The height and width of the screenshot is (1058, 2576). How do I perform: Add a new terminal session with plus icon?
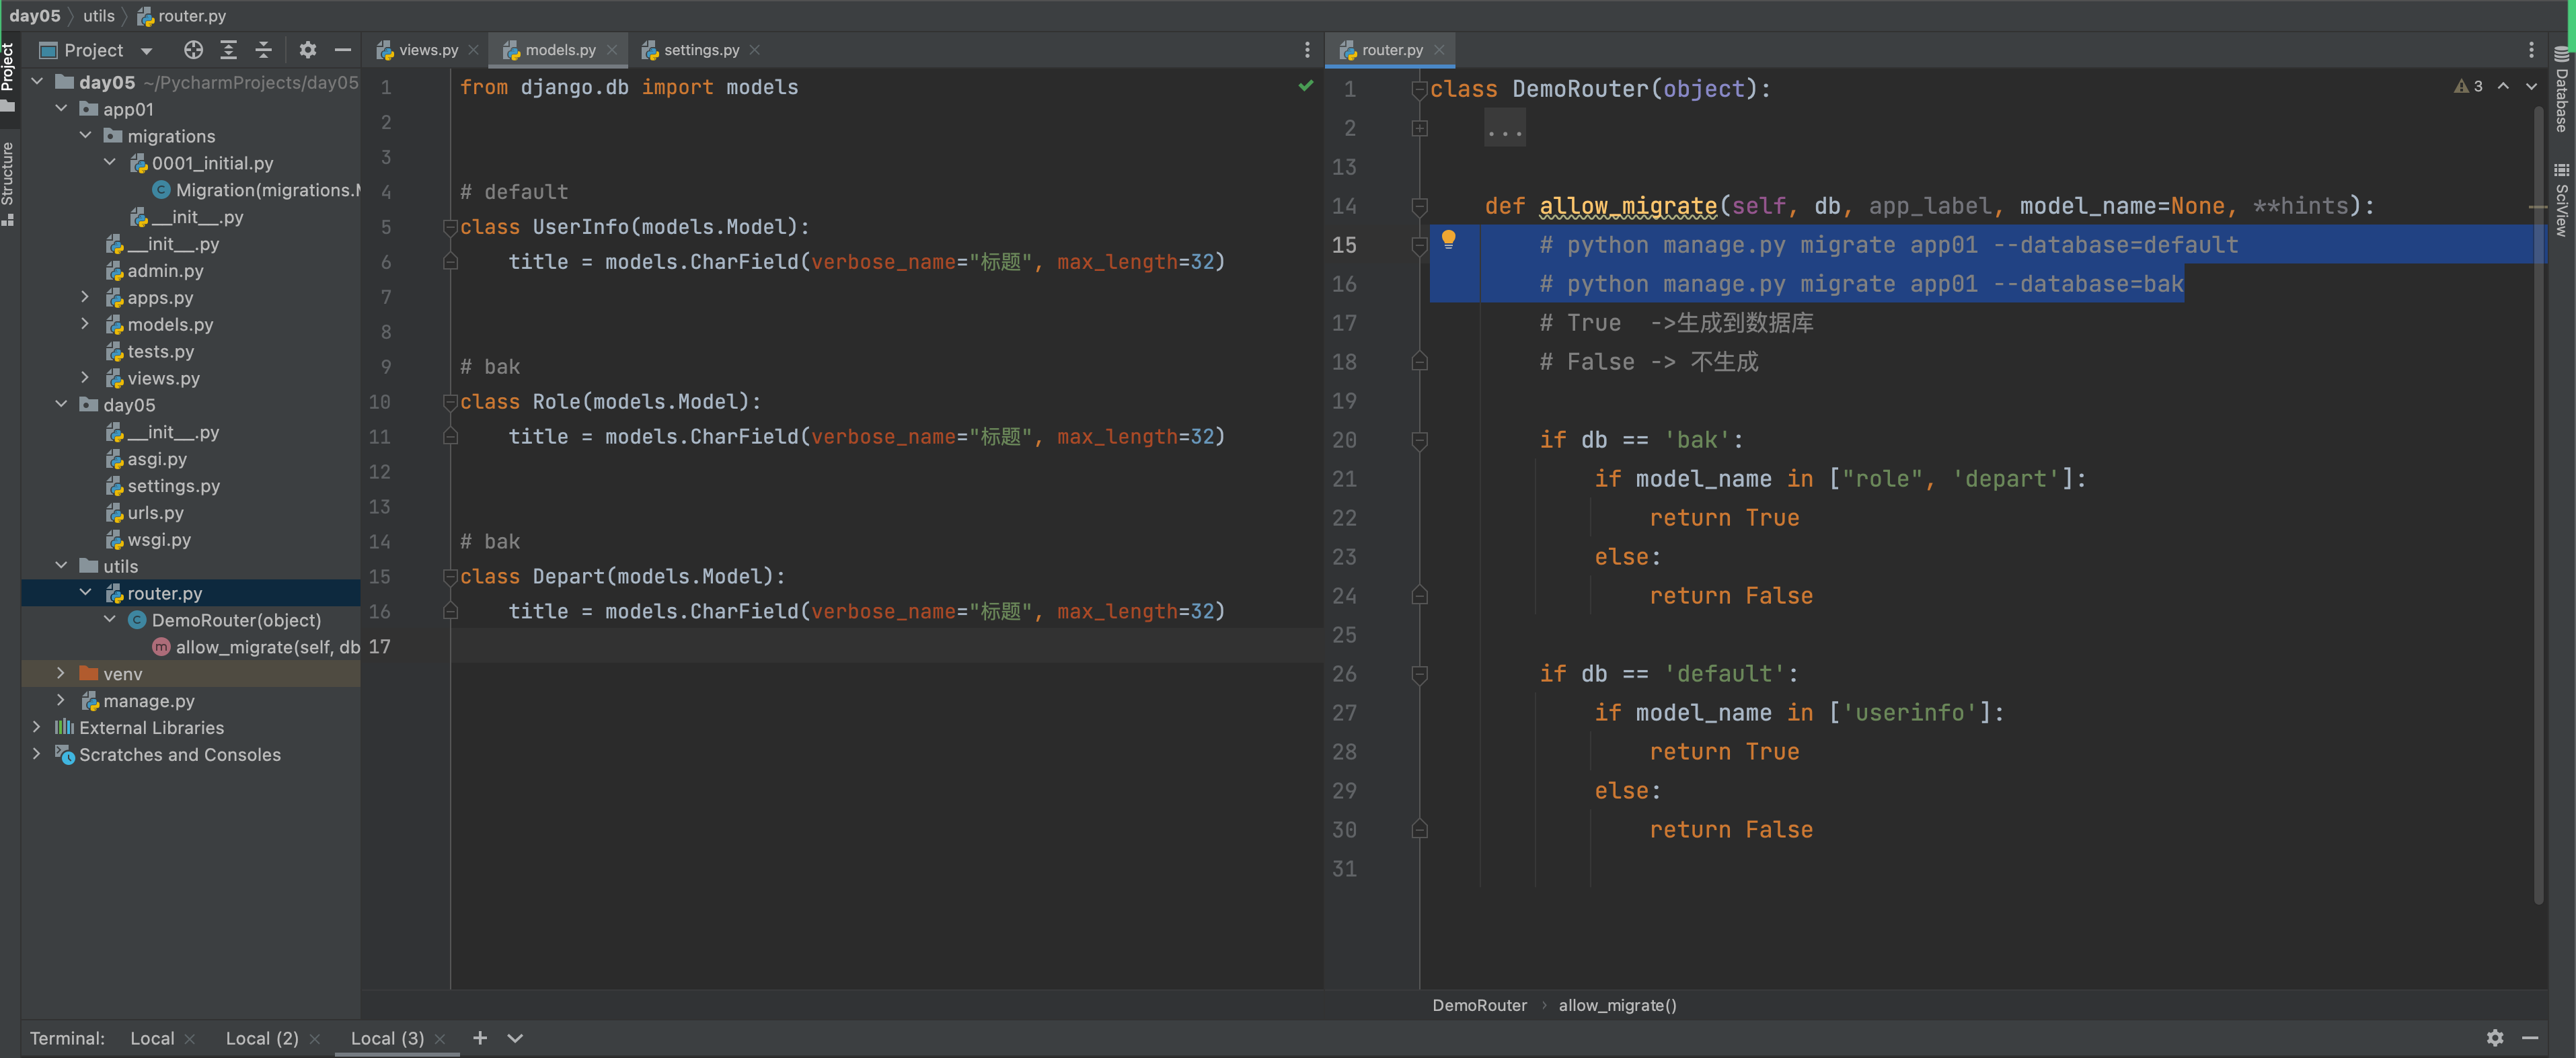[480, 1038]
